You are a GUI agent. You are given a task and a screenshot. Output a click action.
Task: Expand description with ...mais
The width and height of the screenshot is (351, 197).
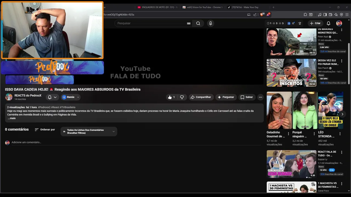[x=12, y=118]
